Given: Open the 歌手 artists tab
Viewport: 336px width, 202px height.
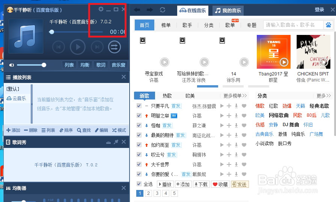Looking at the screenshot, I should tap(187, 25).
